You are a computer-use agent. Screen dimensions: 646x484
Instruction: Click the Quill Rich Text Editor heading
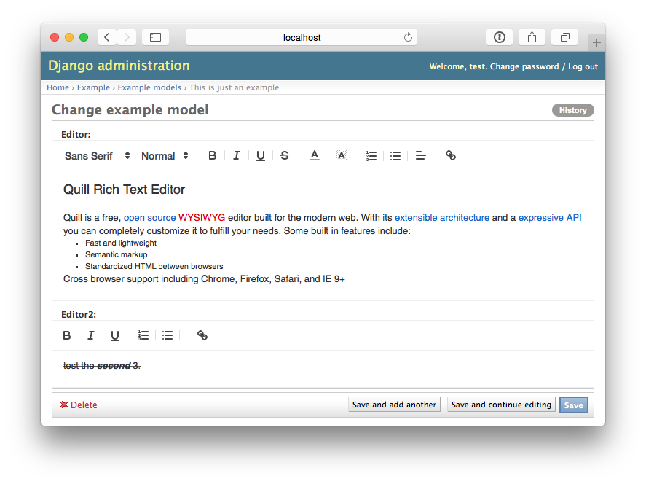coord(124,190)
